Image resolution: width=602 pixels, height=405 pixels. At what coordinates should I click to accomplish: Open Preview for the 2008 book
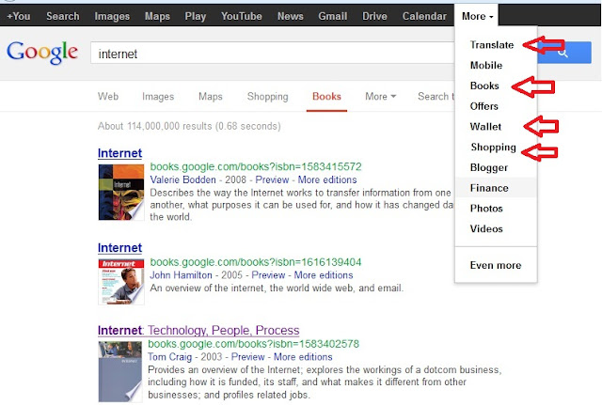click(272, 179)
